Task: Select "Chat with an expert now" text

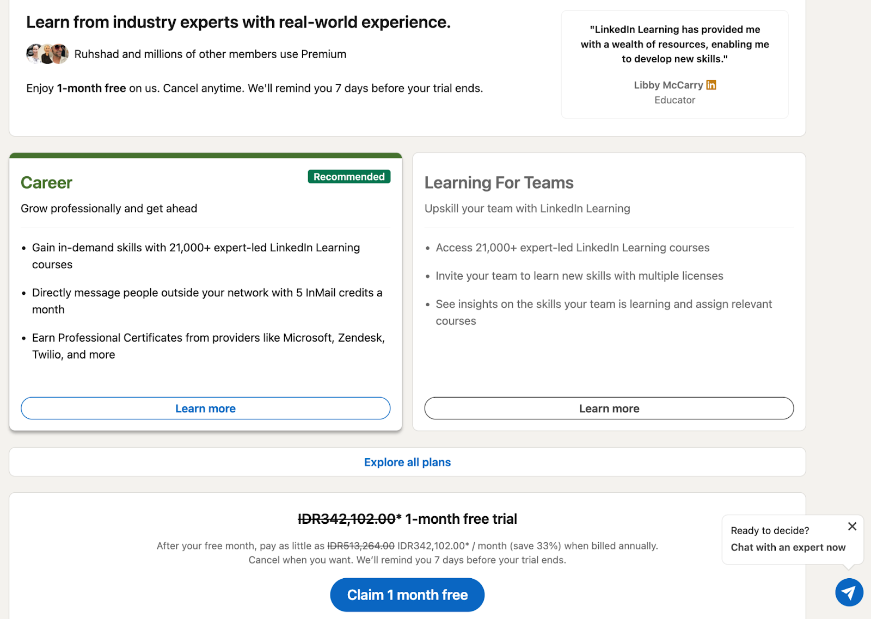Action: click(x=788, y=547)
